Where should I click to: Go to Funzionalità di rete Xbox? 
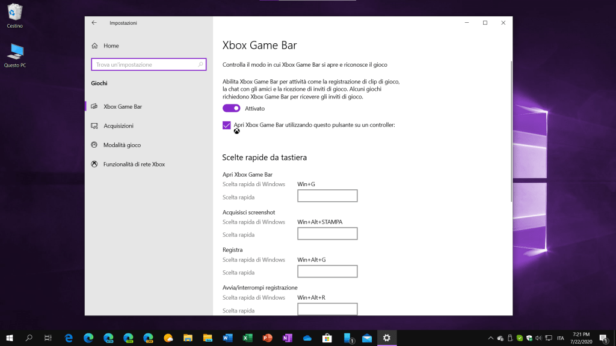pos(134,164)
